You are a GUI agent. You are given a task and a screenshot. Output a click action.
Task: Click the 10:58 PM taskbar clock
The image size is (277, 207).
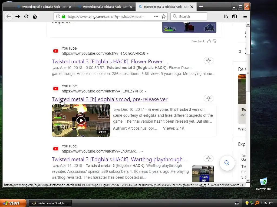(267, 203)
